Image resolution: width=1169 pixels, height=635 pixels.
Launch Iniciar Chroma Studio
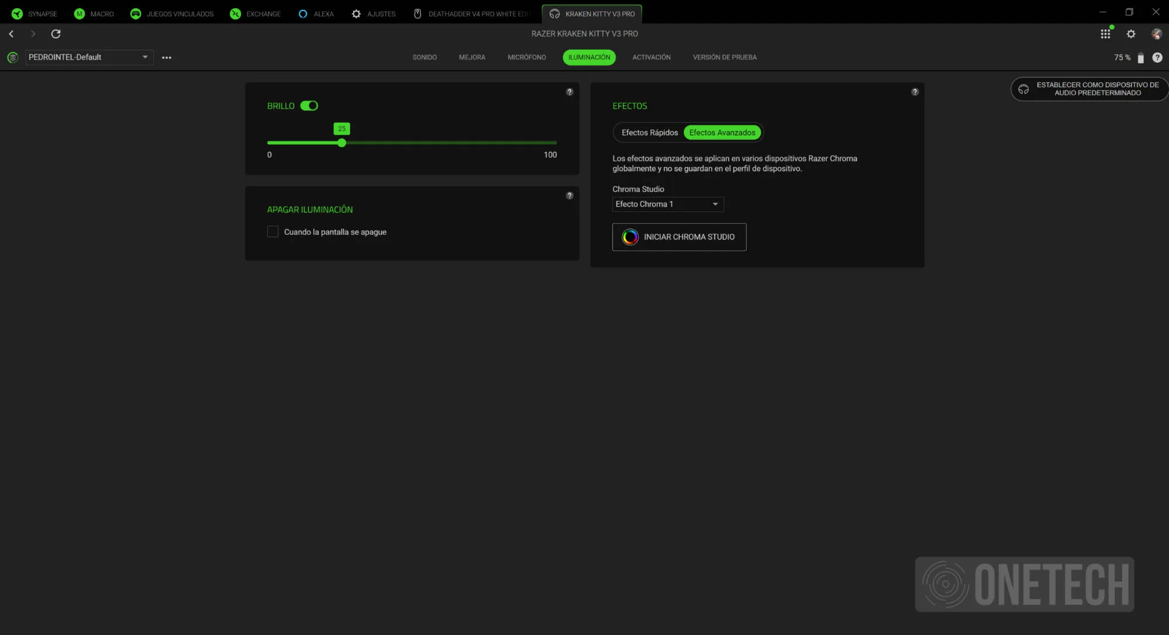coord(679,237)
